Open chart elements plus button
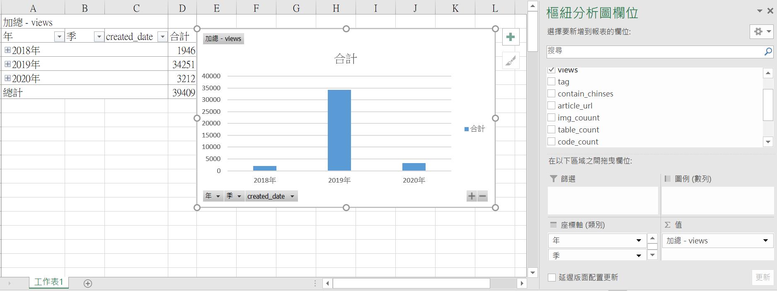 [511, 37]
